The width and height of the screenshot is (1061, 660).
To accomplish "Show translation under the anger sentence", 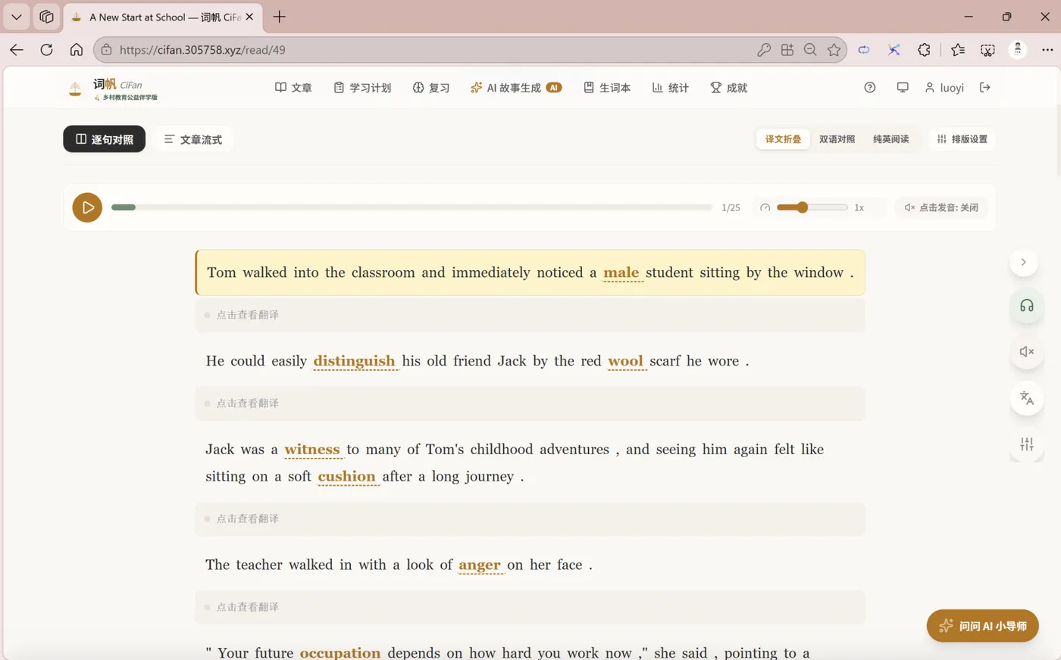I will [x=530, y=607].
